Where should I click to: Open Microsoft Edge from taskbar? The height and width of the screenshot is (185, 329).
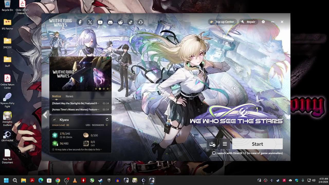pos(41,180)
